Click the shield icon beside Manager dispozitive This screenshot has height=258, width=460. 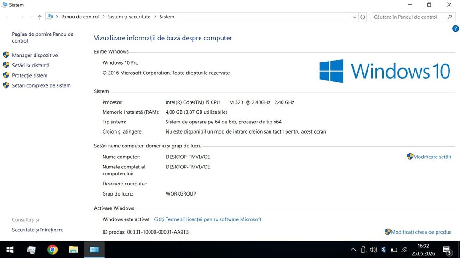(x=6, y=55)
